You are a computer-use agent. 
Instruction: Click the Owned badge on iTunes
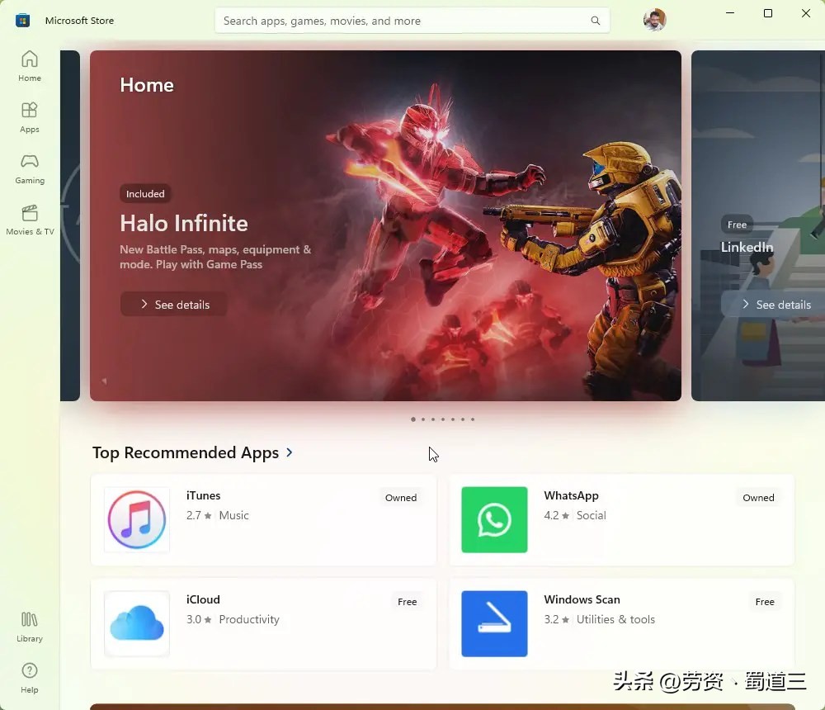coord(401,497)
